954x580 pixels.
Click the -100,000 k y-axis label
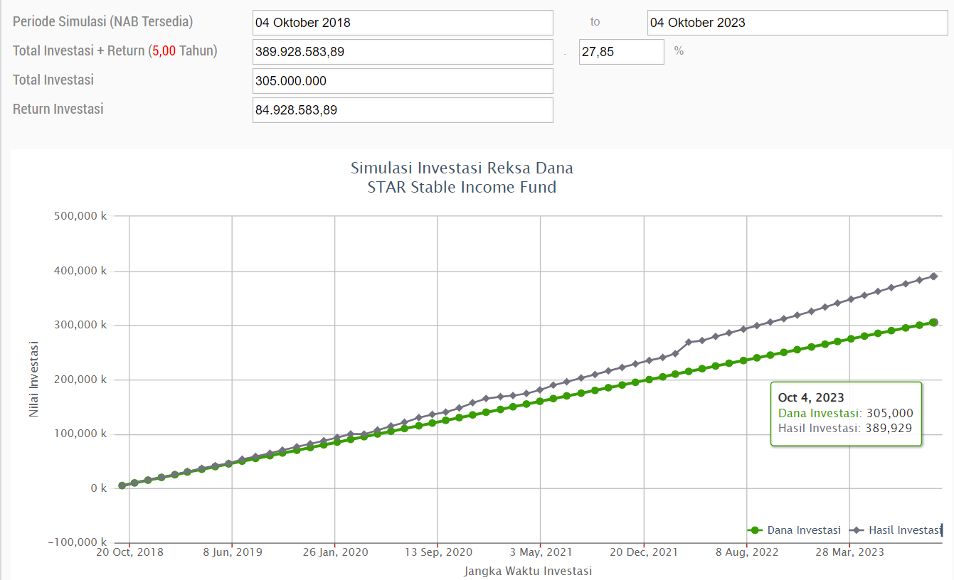click(76, 543)
